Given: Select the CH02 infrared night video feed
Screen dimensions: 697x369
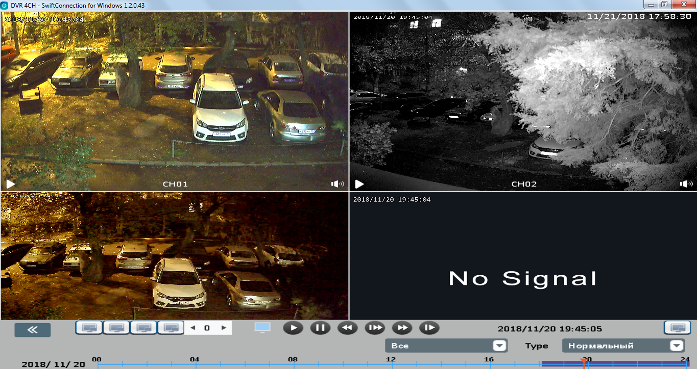Looking at the screenshot, I should point(523,101).
